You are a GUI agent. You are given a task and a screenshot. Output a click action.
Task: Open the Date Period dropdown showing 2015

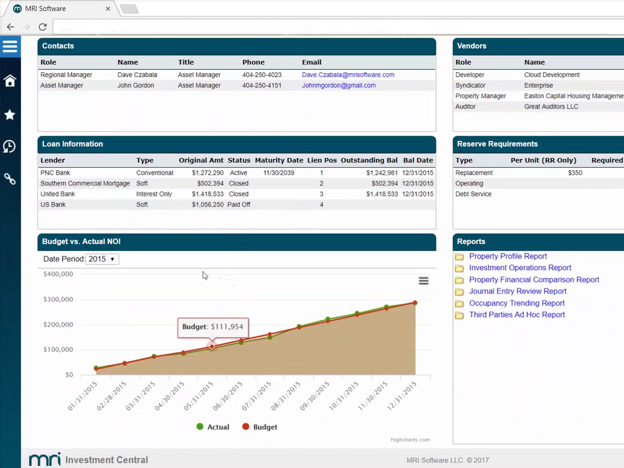point(102,259)
